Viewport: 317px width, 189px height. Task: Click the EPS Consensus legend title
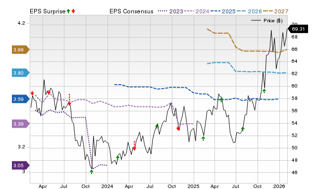tap(131, 11)
